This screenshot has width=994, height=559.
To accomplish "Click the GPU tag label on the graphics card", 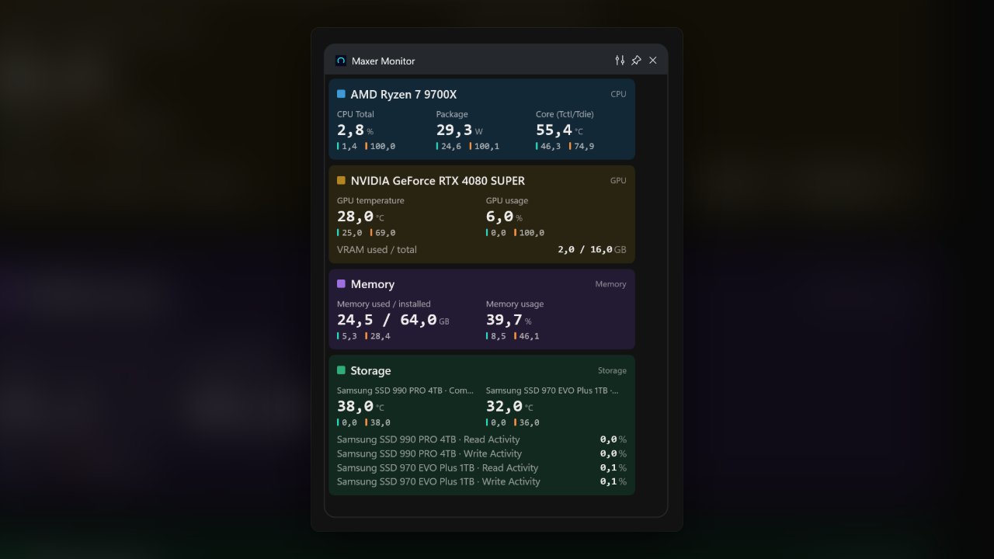I will point(618,181).
